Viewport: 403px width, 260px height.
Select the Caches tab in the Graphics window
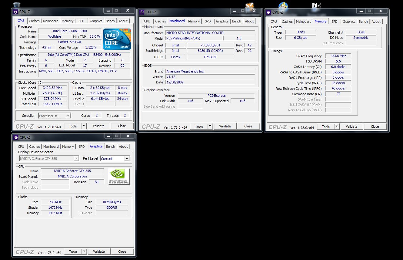[x=35, y=147]
